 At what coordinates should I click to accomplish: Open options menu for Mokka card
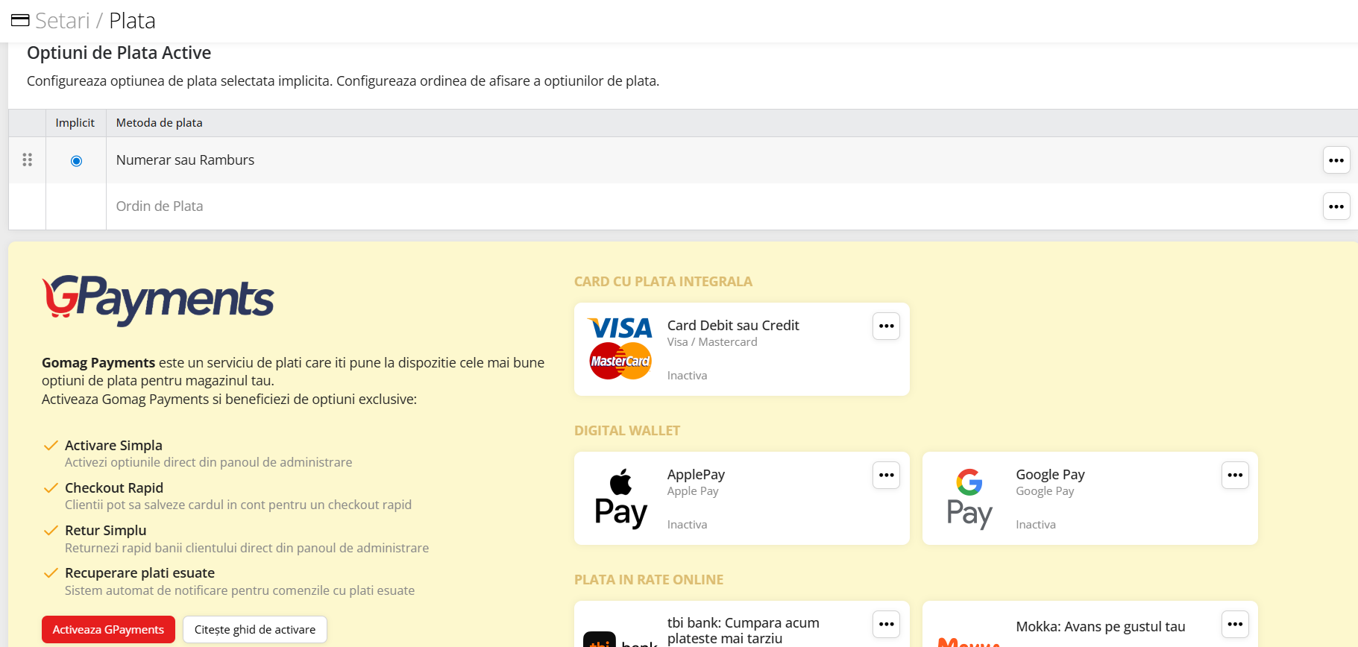1235,624
